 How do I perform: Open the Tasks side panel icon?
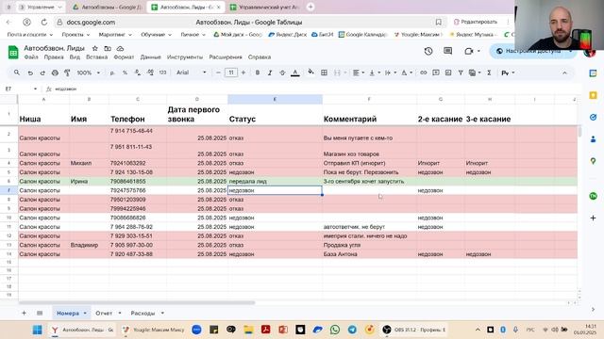(x=594, y=117)
